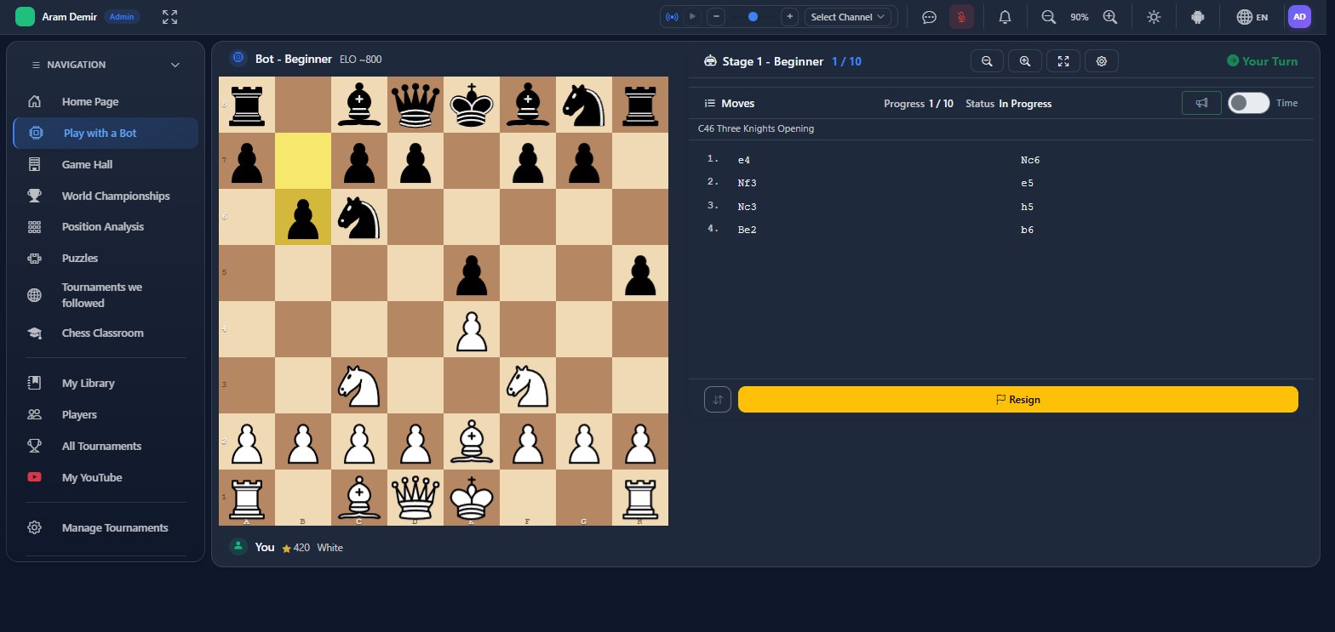Open the Select Channel dropdown
1335x632 pixels.
[848, 16]
